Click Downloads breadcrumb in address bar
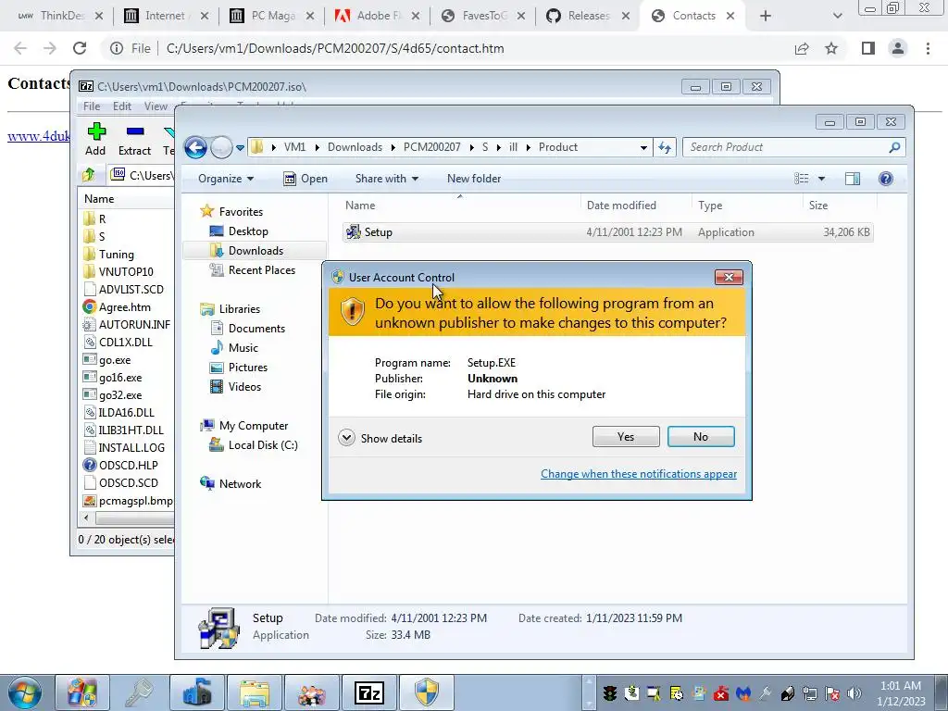 (355, 147)
